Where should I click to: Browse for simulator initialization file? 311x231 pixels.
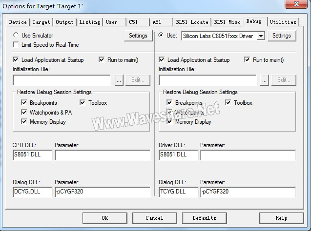tap(119, 80)
